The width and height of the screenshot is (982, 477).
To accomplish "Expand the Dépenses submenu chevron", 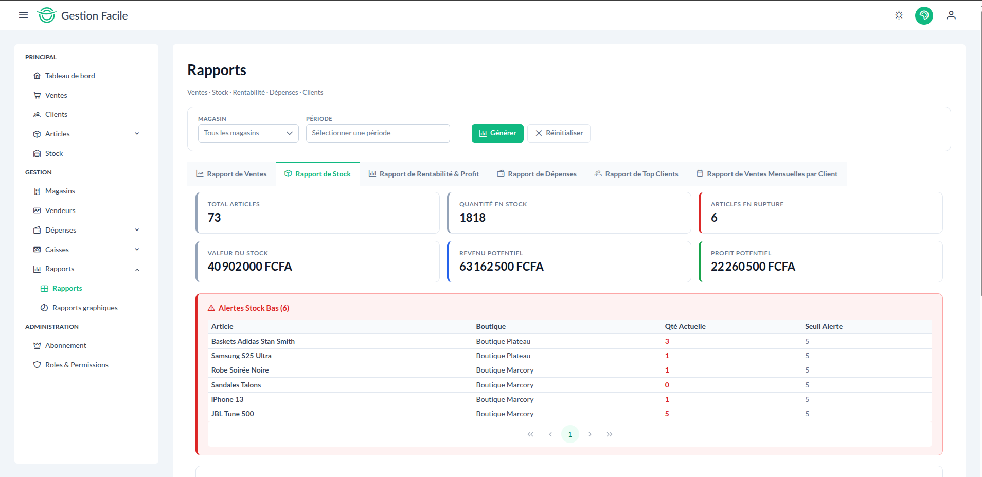I will [137, 230].
